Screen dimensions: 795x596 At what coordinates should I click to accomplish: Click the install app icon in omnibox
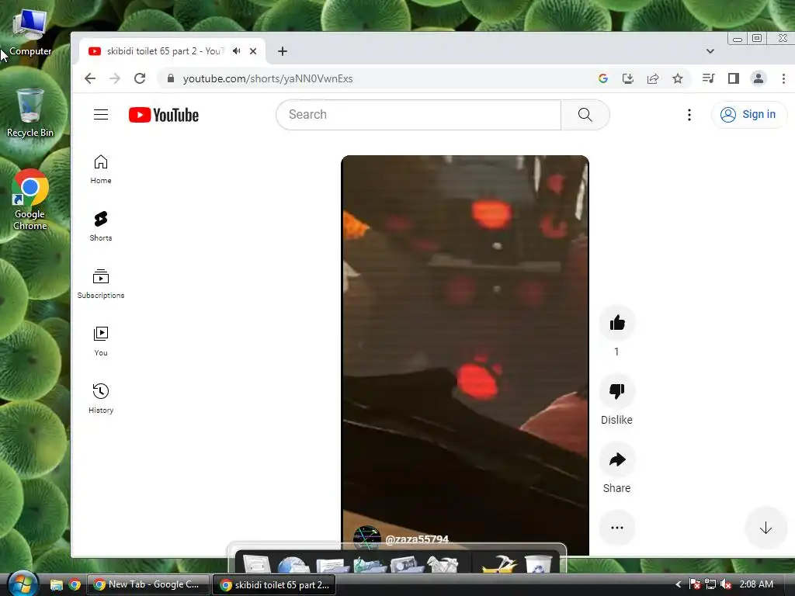627,78
